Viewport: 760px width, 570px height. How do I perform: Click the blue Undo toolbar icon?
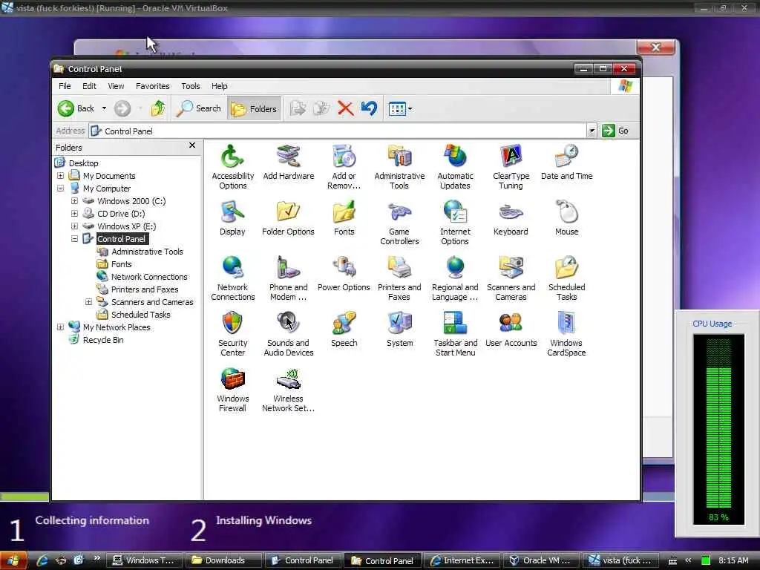point(369,108)
